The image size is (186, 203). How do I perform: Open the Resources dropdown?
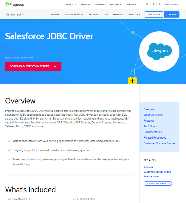[118, 14]
